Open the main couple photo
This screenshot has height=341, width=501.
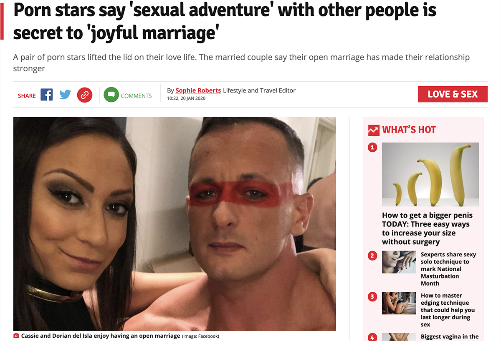pyautogui.click(x=175, y=223)
